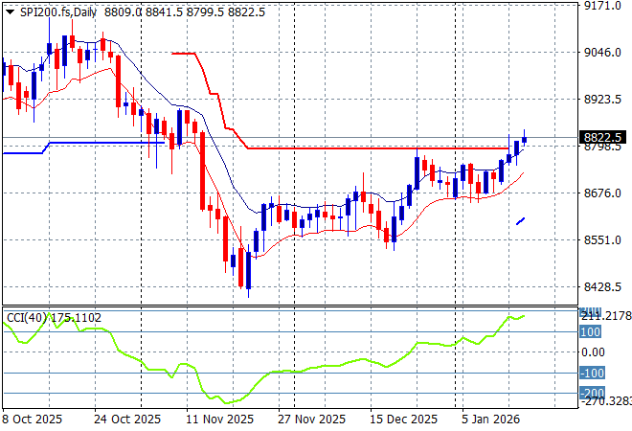
Task: Click the small blue dash marker below recent candles
Action: tap(521, 221)
